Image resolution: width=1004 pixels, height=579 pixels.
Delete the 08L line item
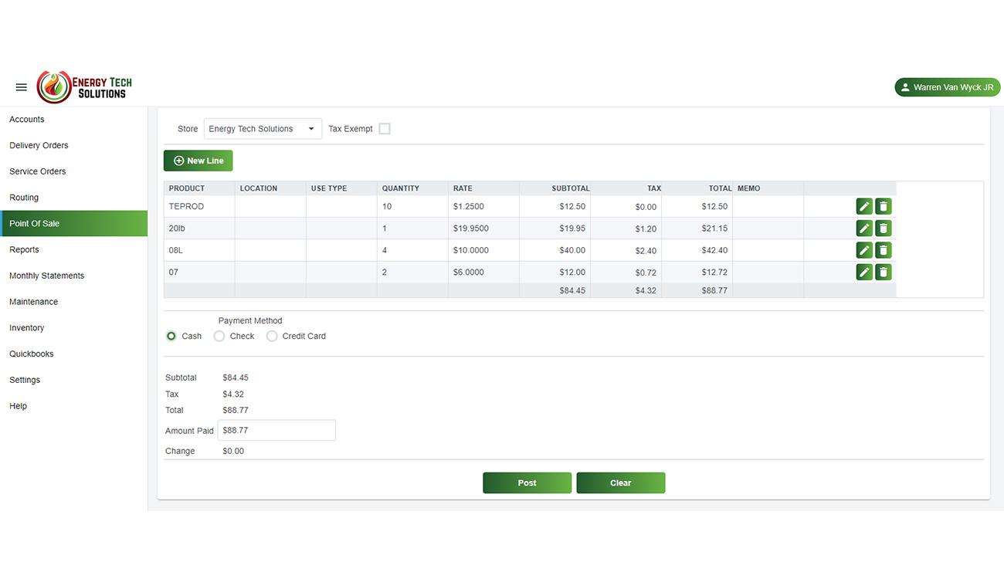tap(884, 250)
